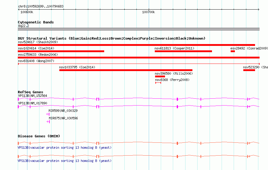Image resolution: width=268 pixels, height=170 pixels.
Task: Click nsv831408 (Wong2007) label text
Action: (x=36, y=61)
